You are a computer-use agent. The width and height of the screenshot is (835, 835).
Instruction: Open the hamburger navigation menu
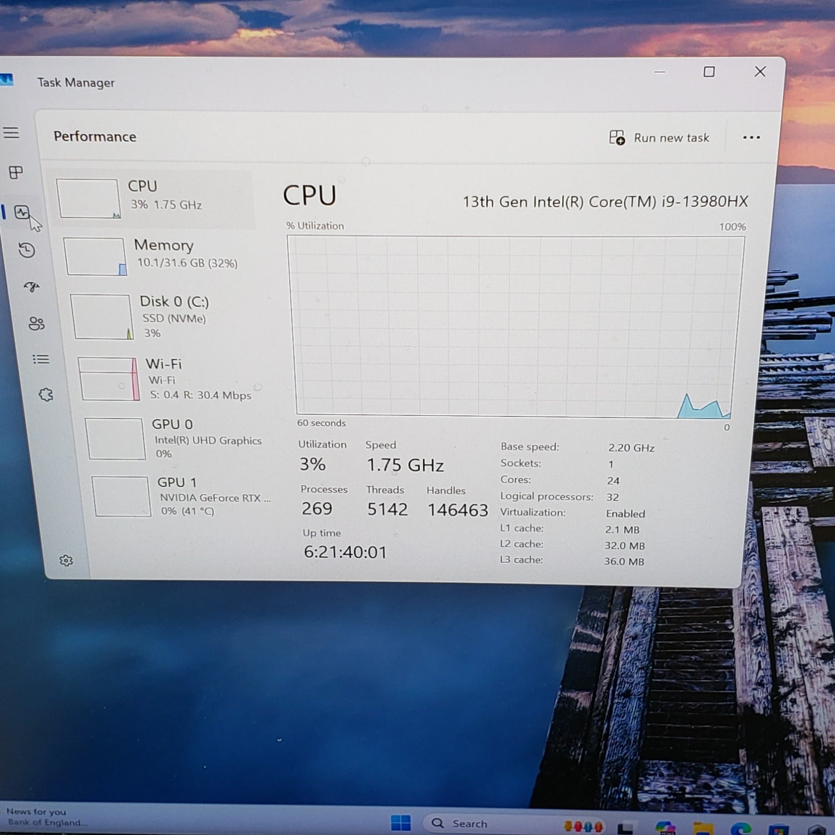tap(11, 132)
